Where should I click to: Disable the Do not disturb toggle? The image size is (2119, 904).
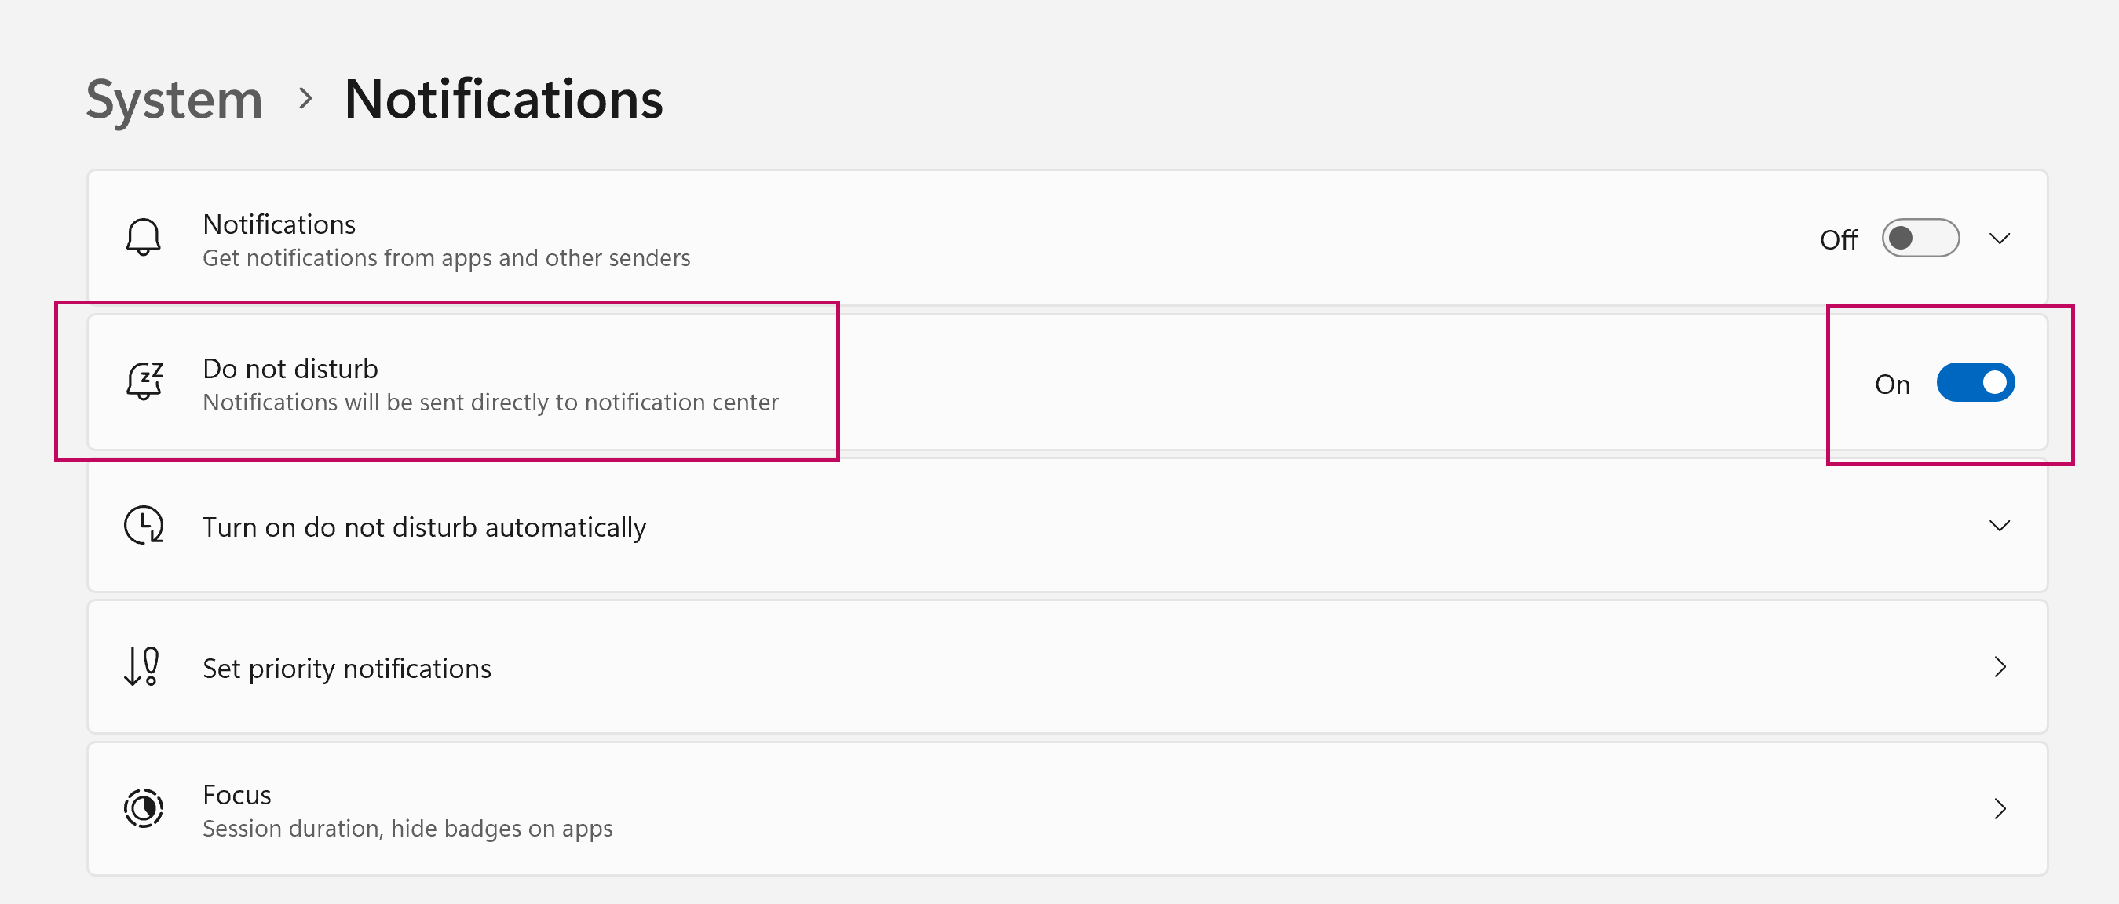(x=1975, y=383)
